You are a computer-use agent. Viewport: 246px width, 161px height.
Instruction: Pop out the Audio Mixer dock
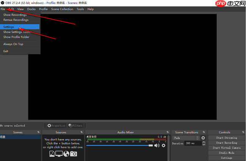click(168, 132)
